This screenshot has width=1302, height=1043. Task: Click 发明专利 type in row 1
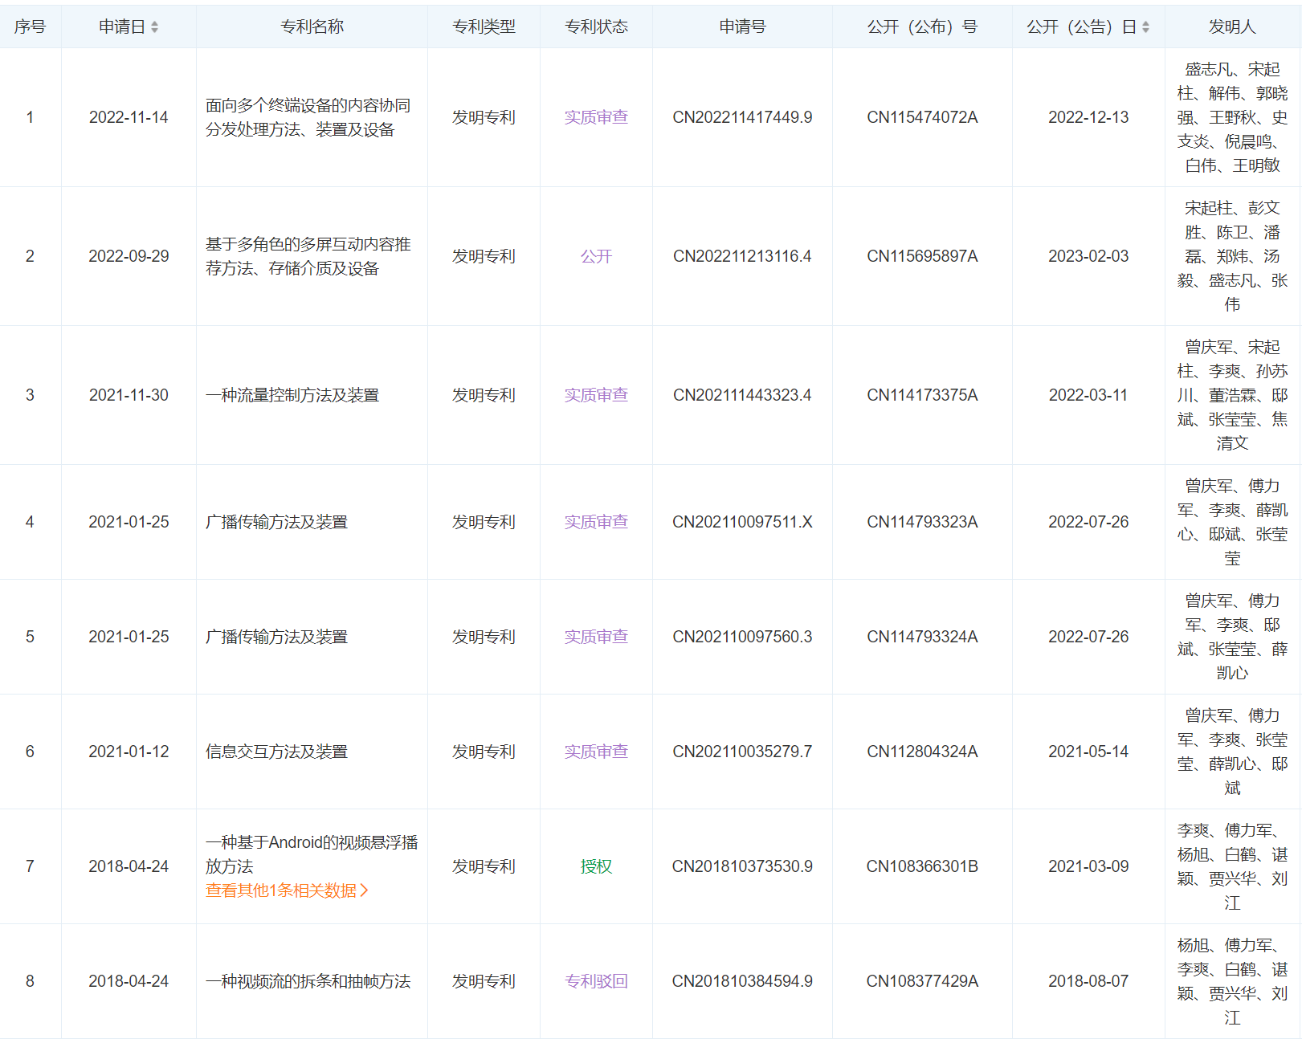484,117
